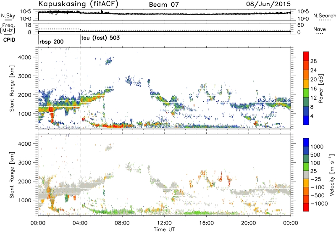The height and width of the screenshot is (232, 336).
Task: Click the 'N.Sky' legend label
Action: coord(8,15)
